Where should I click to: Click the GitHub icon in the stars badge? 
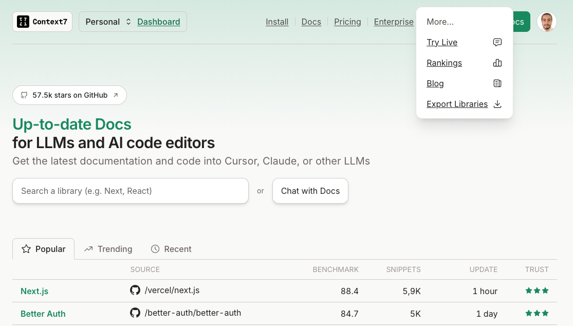point(24,96)
